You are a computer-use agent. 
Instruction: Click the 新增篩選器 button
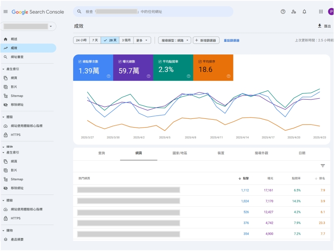point(206,40)
